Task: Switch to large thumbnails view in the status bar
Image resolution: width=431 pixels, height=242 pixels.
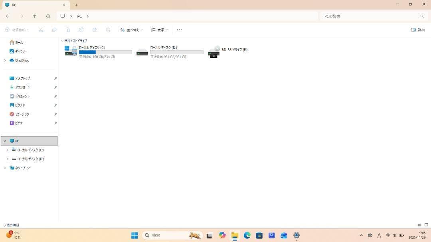Action: tap(425, 225)
